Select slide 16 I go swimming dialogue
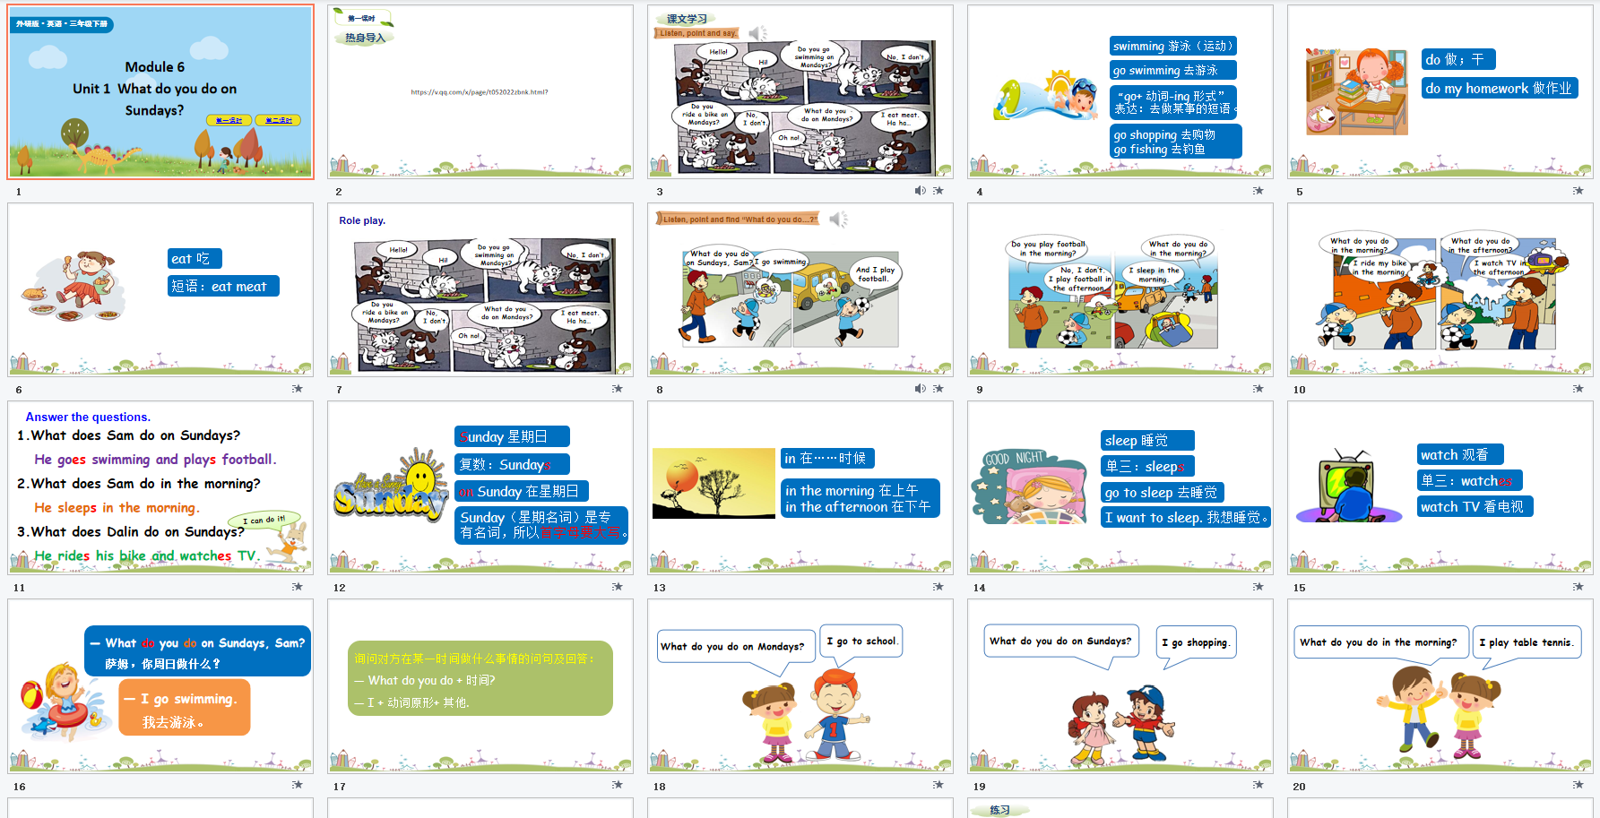Screen dimensions: 1600x818 coord(161,687)
